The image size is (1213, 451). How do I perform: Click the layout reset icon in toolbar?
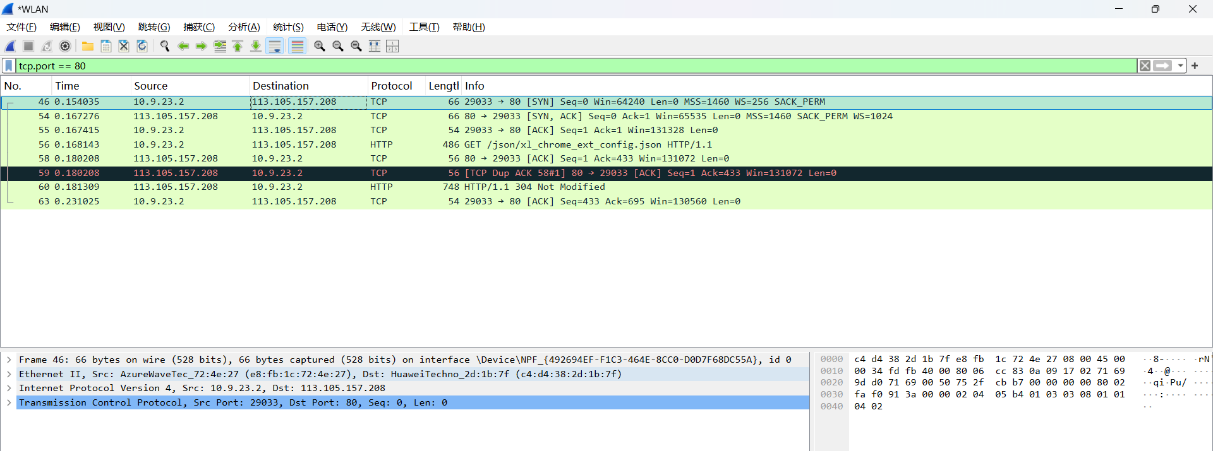point(392,46)
